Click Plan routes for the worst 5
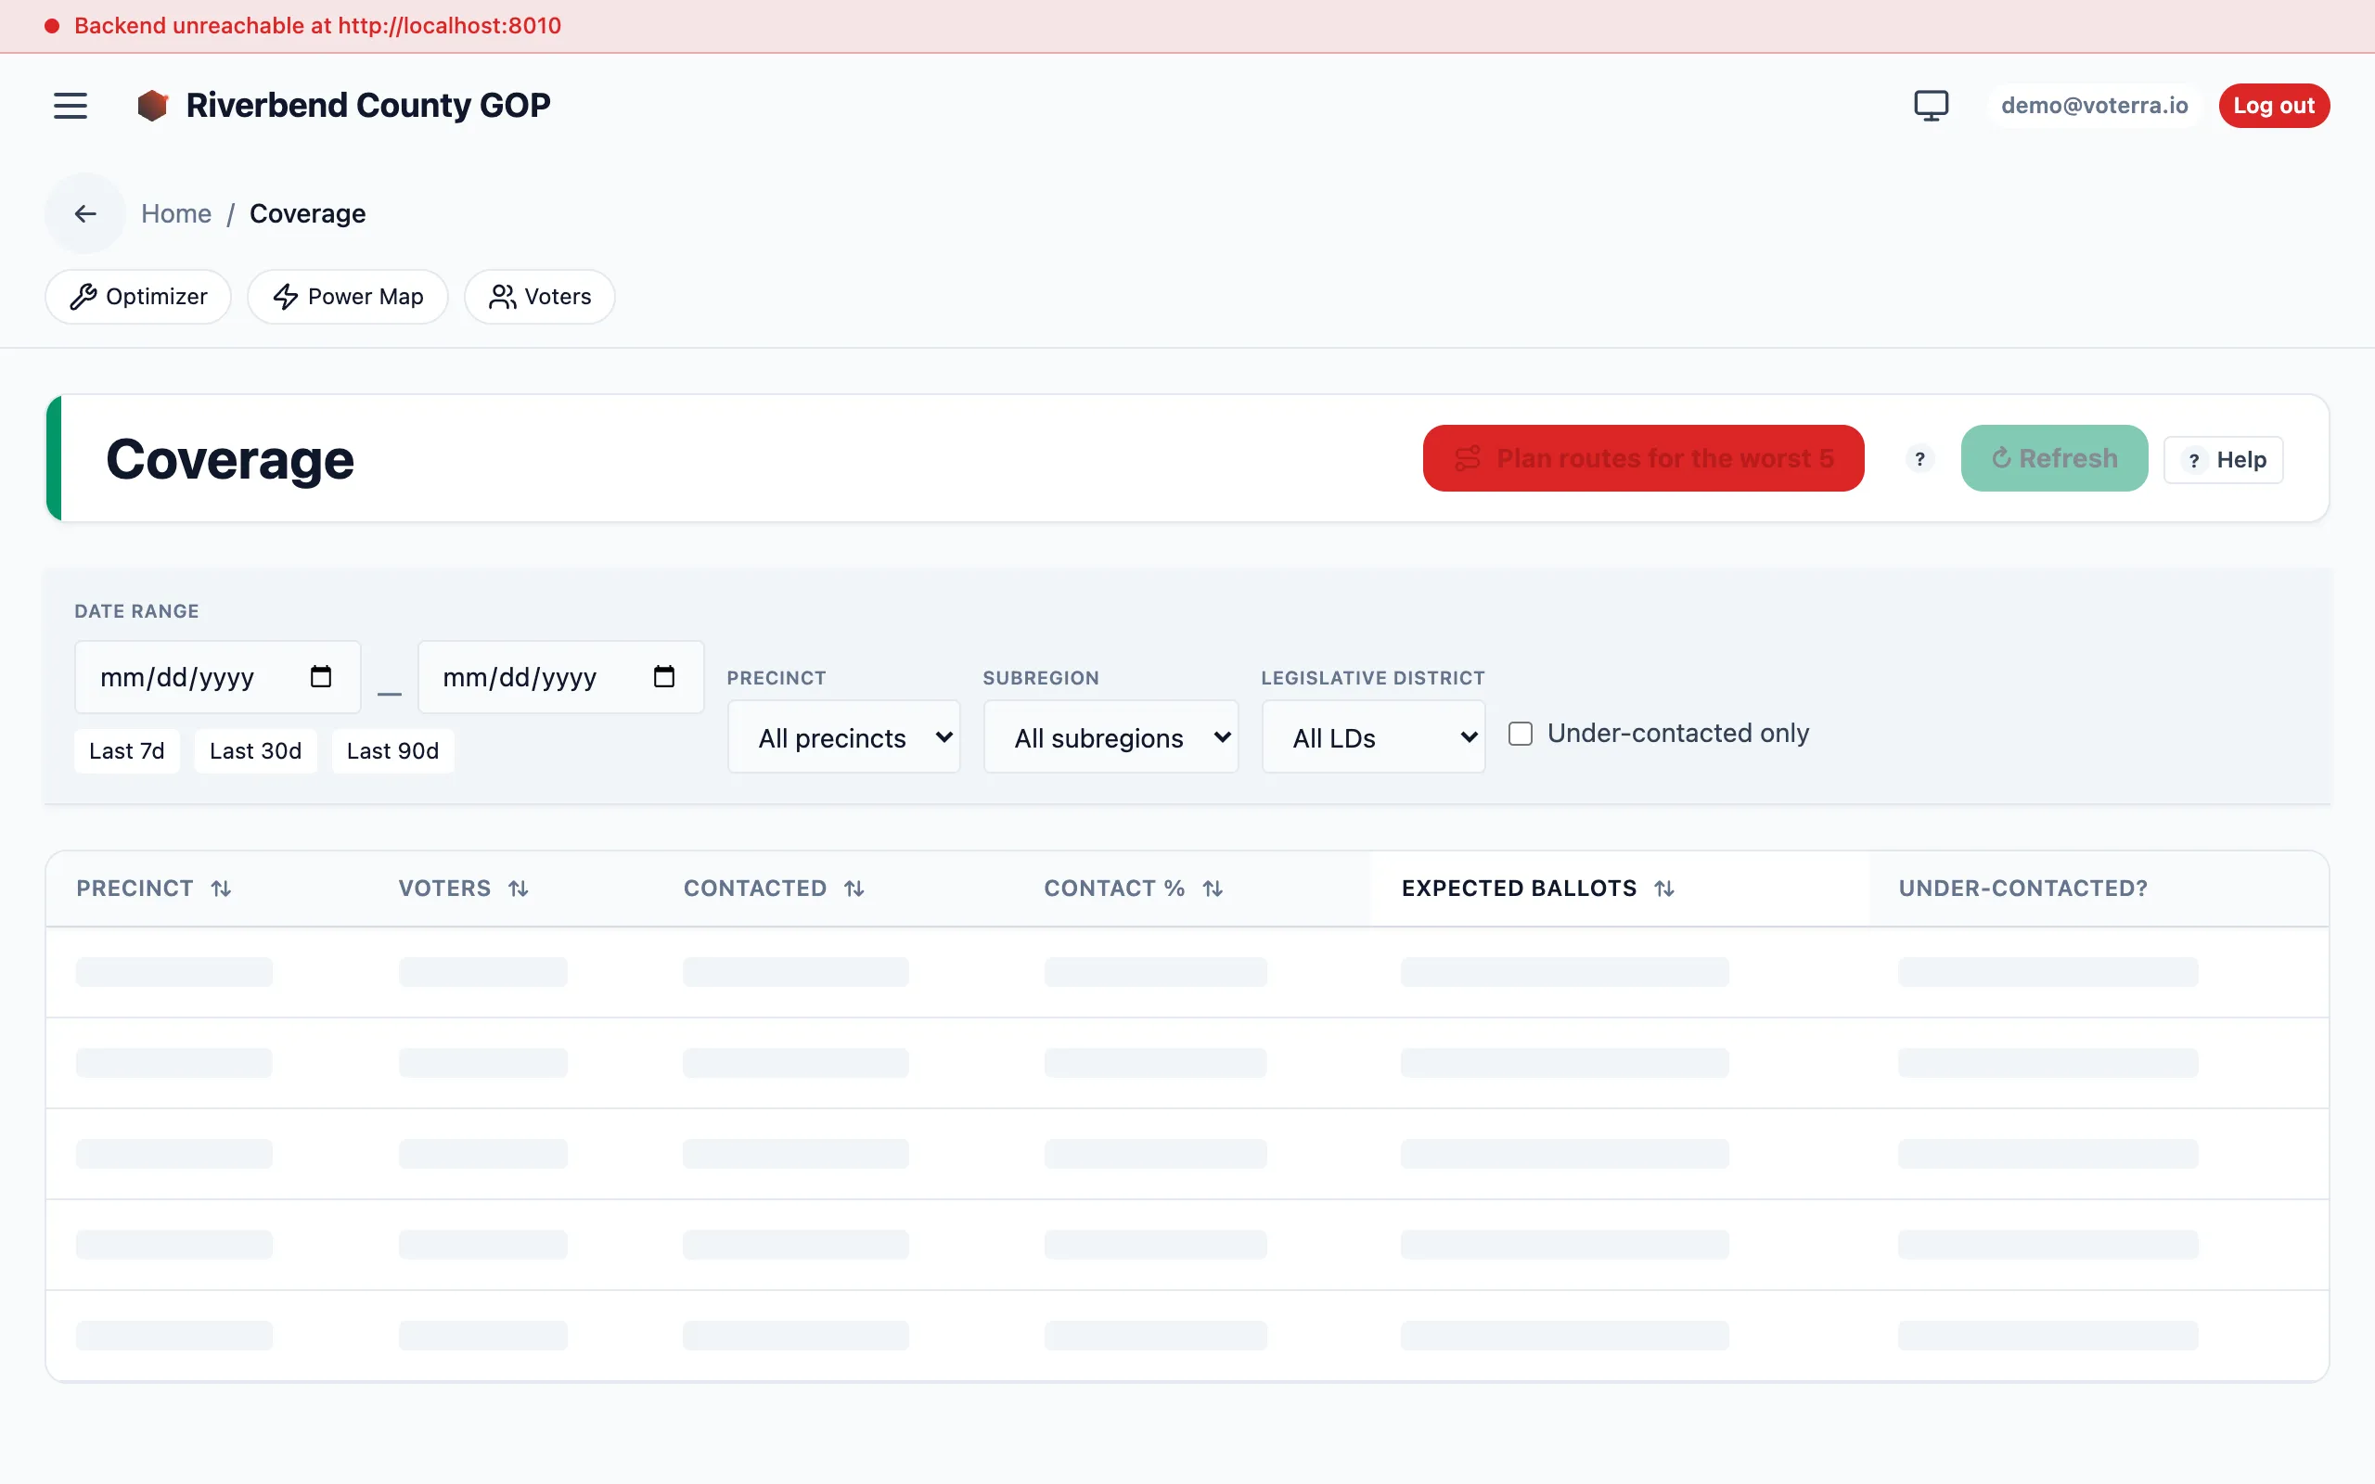Viewport: 2375px width, 1484px height. click(x=1644, y=458)
